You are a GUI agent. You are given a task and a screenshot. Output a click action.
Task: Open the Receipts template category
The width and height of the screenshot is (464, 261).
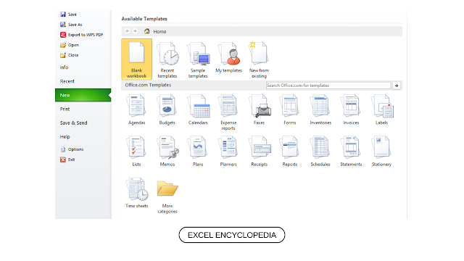pos(260,152)
